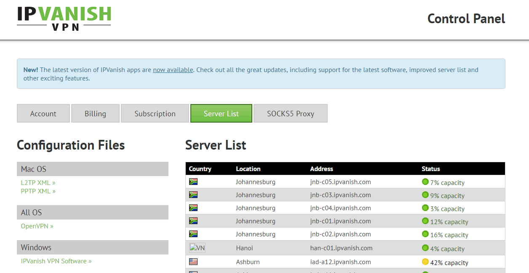Click the Ashburn location in the iad-a12 row
Viewport: 529px width, 273px height.
pos(248,262)
